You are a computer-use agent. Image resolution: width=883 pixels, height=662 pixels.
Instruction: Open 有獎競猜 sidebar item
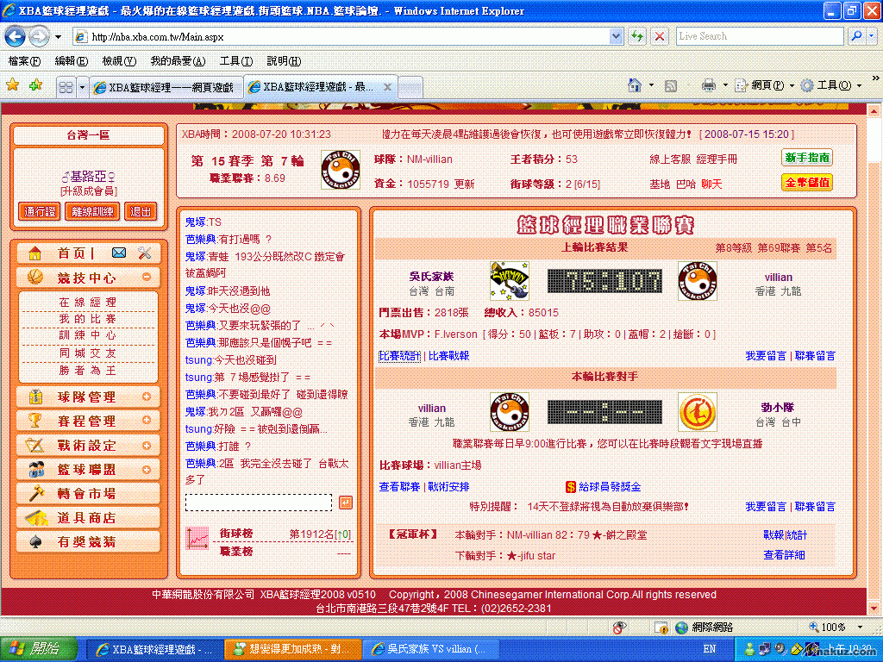tap(89, 542)
